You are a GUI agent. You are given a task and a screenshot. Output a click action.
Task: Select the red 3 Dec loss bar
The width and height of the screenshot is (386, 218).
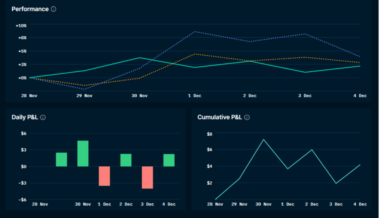click(147, 177)
